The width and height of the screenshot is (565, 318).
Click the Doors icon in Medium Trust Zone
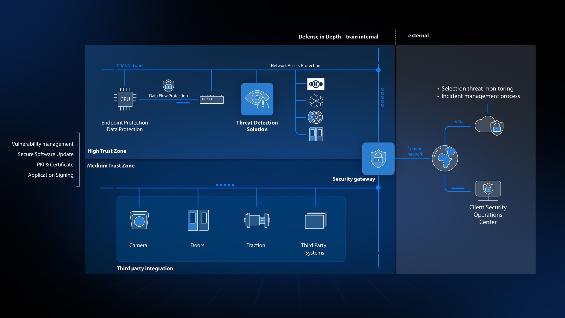coord(198,220)
